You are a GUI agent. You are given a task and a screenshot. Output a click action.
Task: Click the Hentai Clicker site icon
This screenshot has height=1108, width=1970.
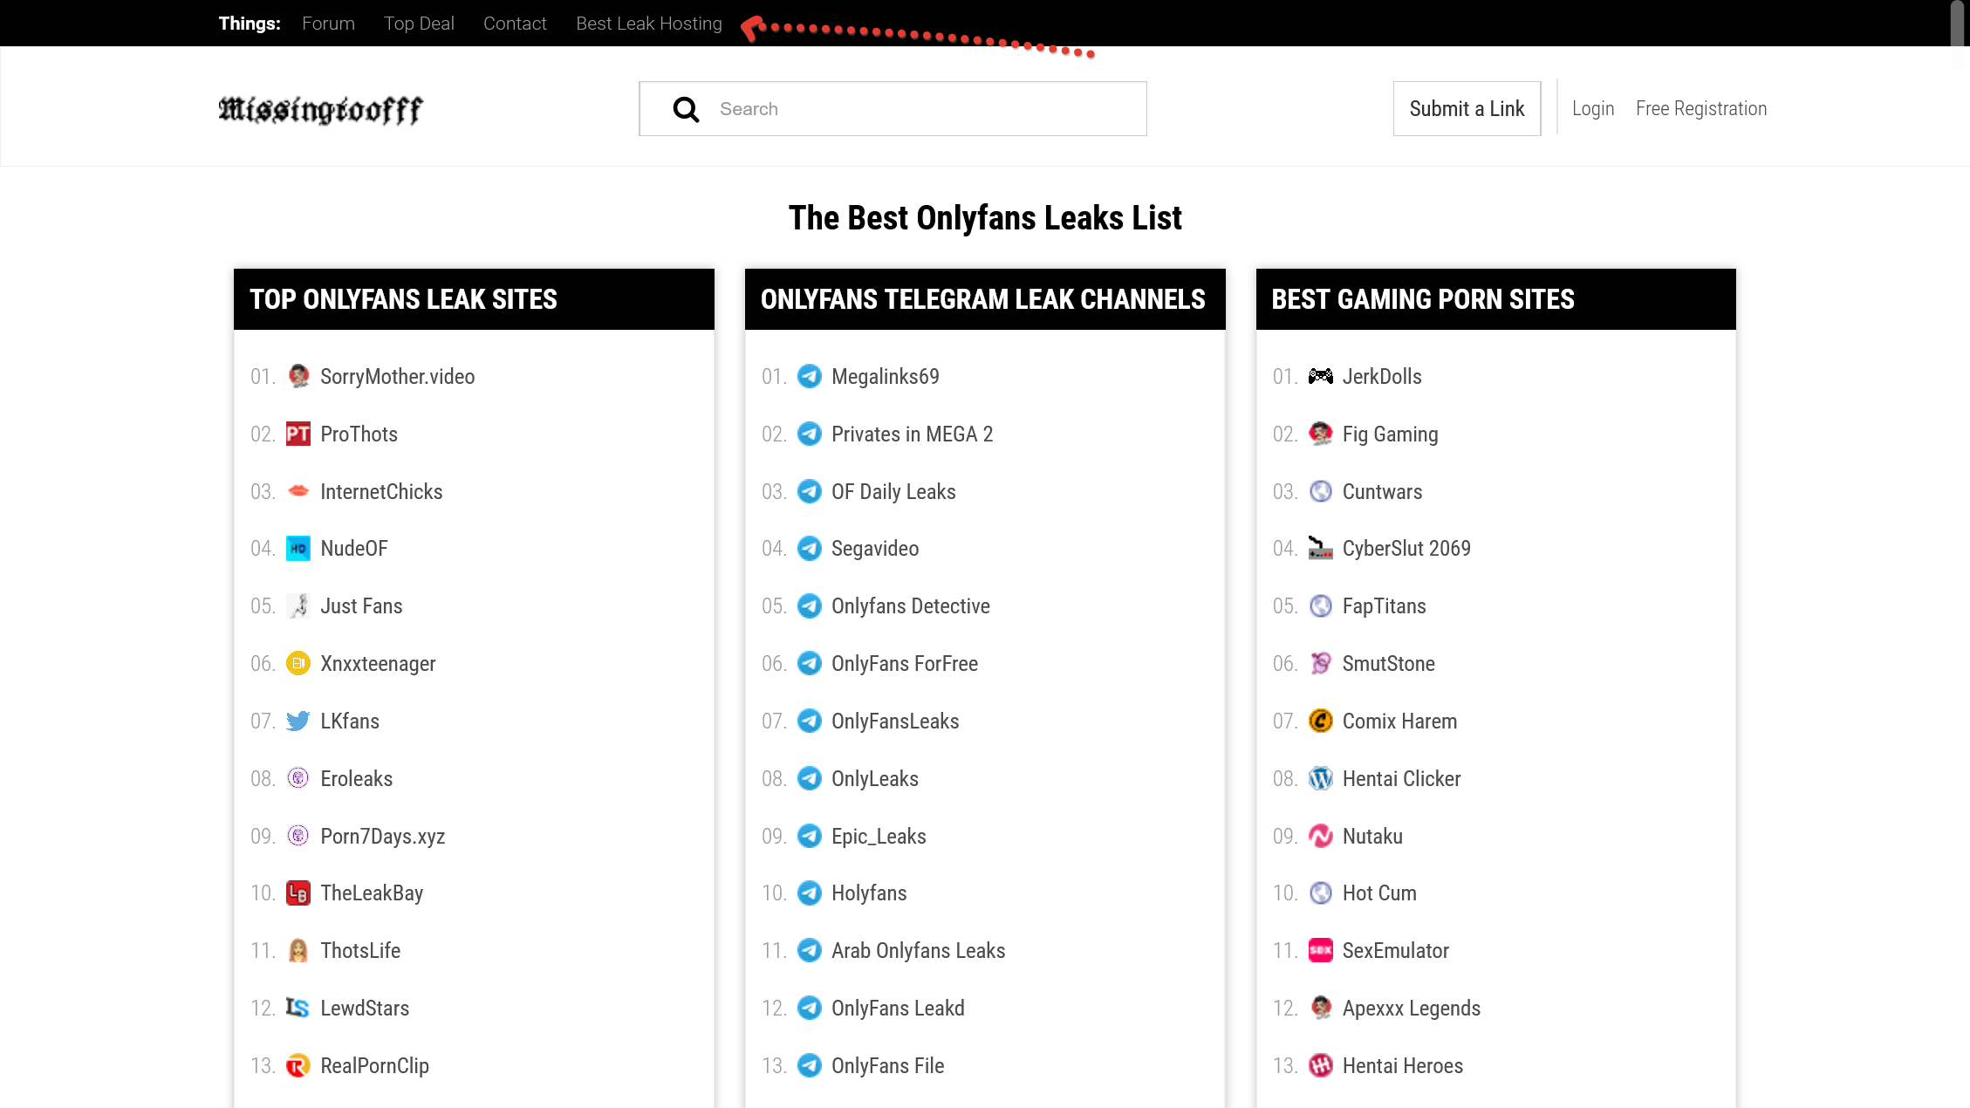[x=1321, y=778]
